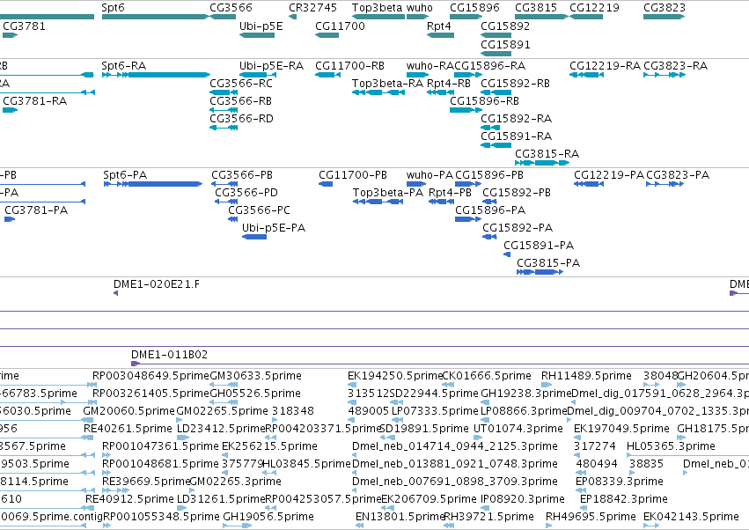Select the CG3781-RA transcript

10,110
